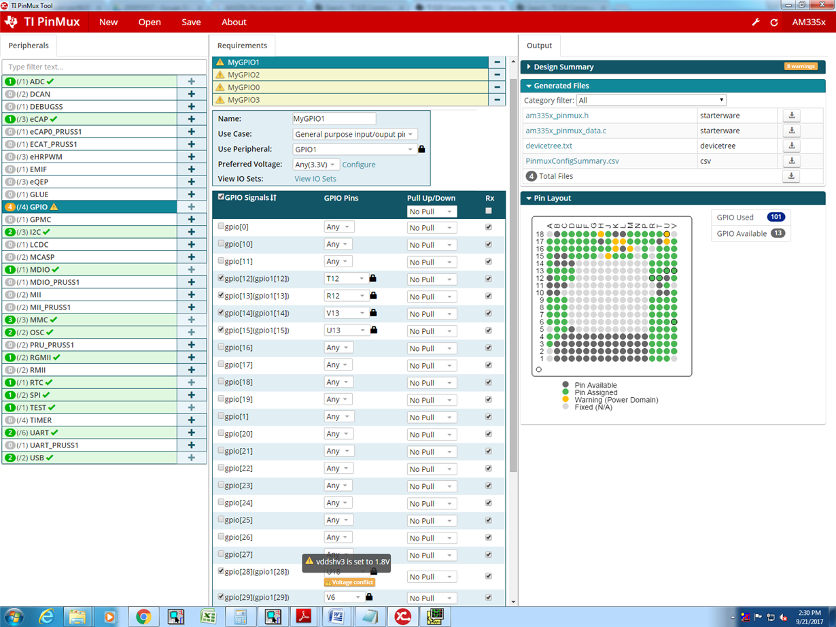The width and height of the screenshot is (836, 627).
Task: Open Chrome from the taskbar
Action: click(x=143, y=616)
